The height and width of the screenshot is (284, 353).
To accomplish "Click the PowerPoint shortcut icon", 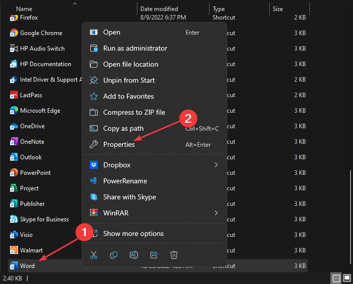I will coord(14,173).
